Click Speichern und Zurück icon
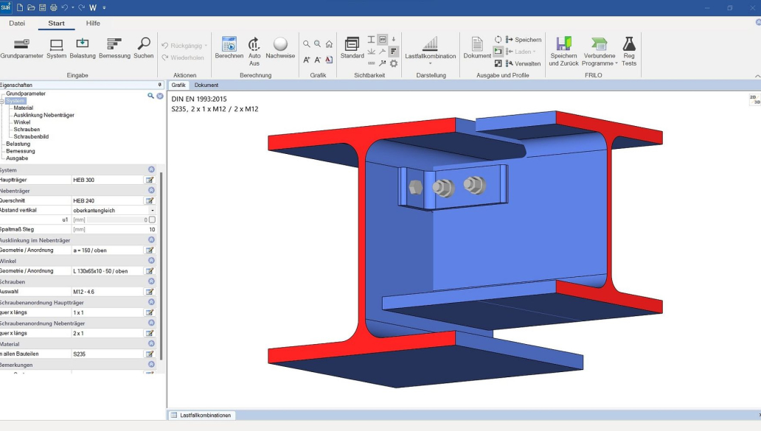761x431 pixels. (x=564, y=44)
